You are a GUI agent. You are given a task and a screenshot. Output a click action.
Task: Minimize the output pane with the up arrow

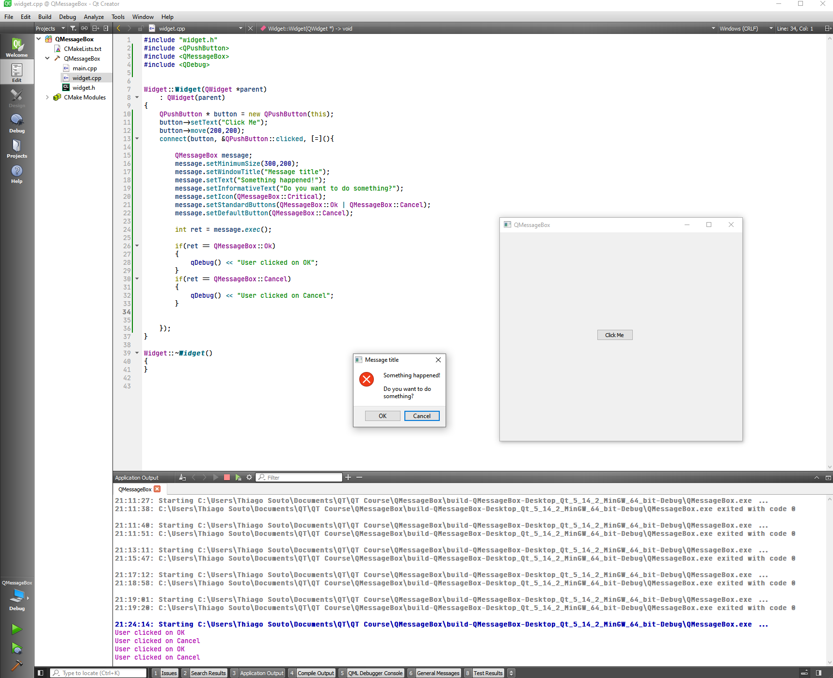817,477
